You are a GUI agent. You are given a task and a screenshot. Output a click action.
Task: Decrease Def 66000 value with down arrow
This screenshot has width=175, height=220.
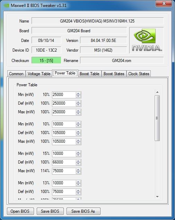coord(78,164)
